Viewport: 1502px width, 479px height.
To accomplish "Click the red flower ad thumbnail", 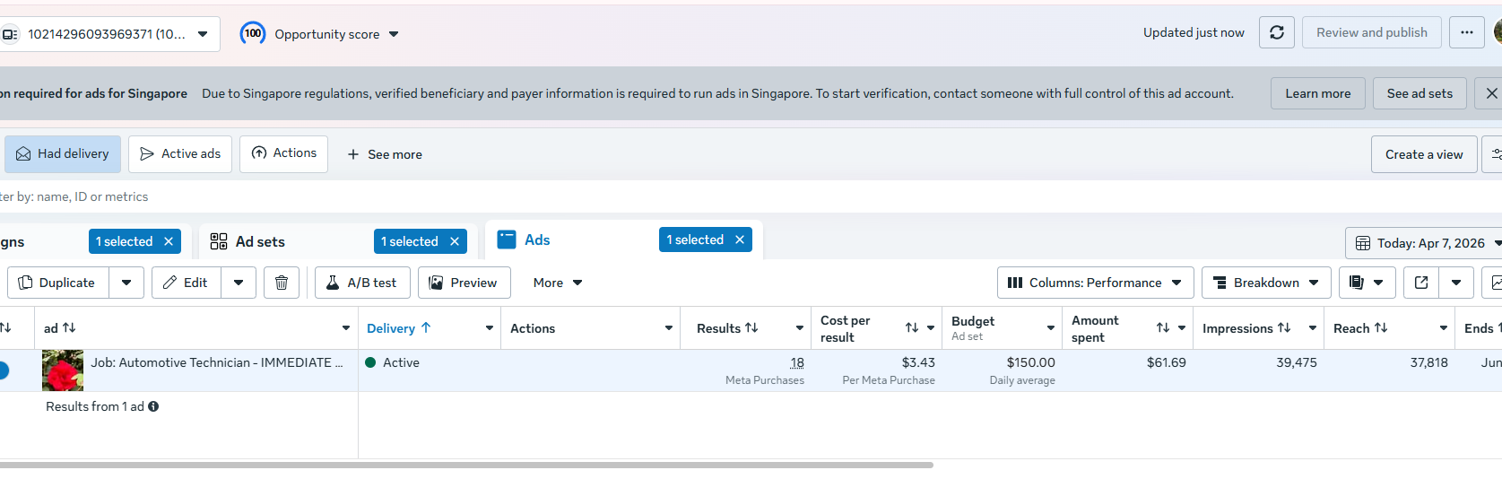I will tap(63, 370).
